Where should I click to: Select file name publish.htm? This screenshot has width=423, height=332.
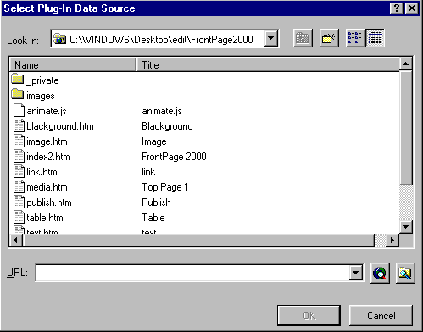click(49, 202)
